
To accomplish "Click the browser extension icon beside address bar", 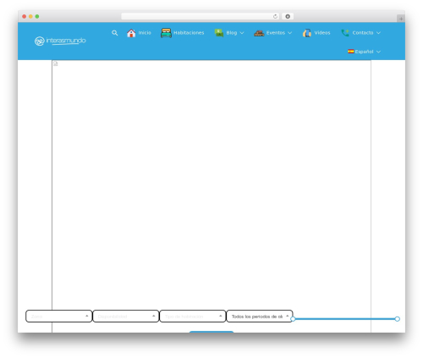I will 288,16.
